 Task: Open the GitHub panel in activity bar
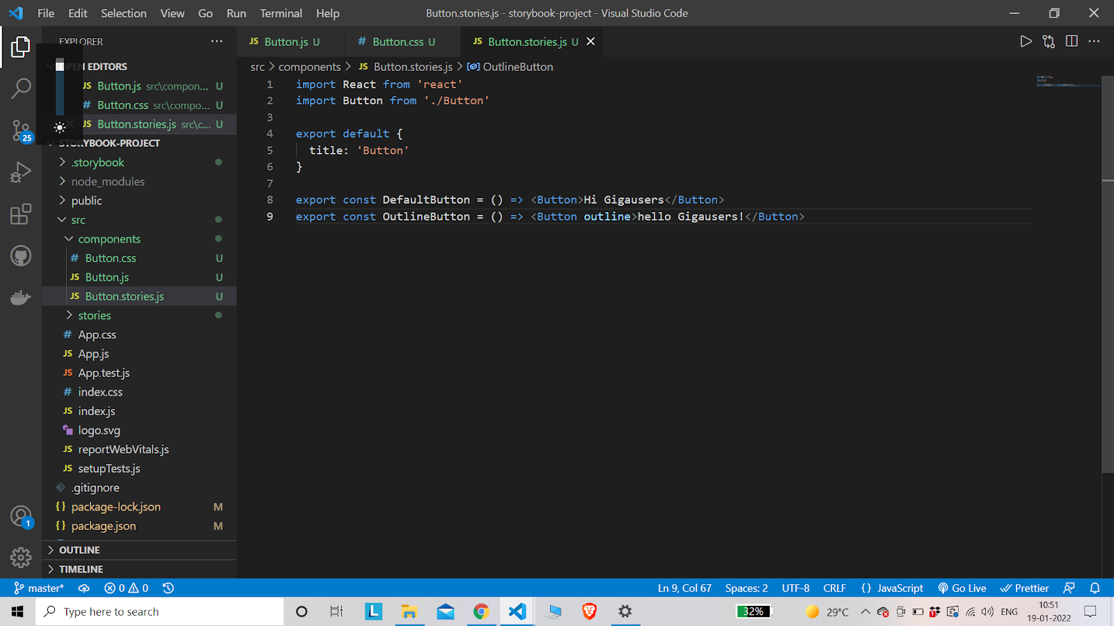click(x=21, y=256)
